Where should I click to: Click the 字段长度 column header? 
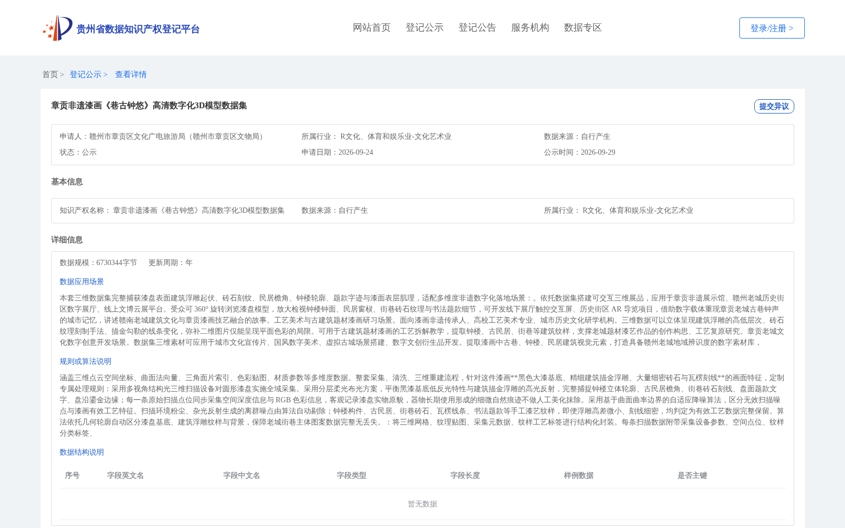coord(465,475)
